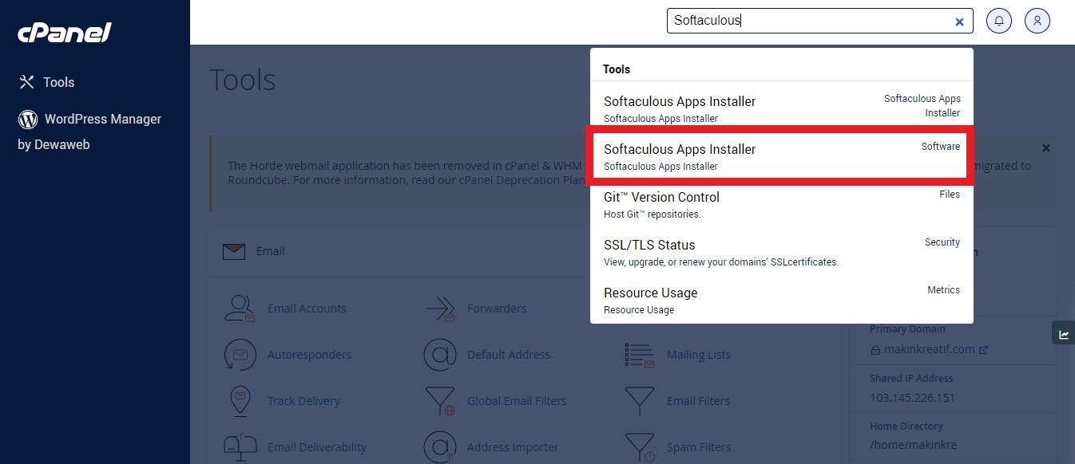
Task: Click the cPanel logo
Action: [x=64, y=33]
